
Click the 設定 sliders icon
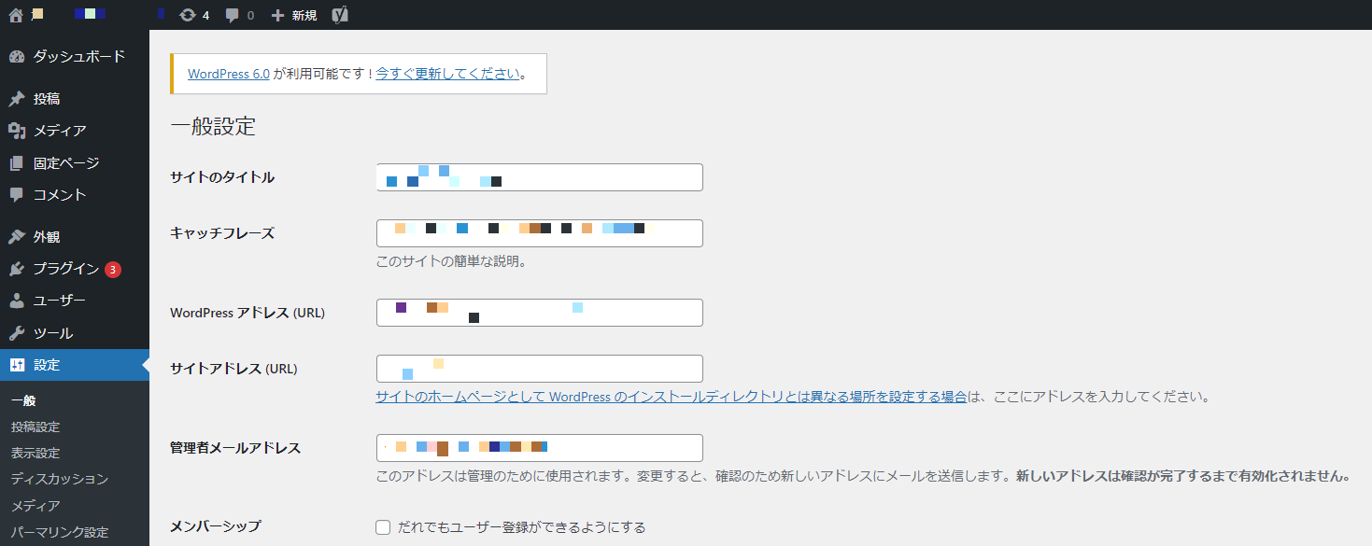tap(17, 365)
